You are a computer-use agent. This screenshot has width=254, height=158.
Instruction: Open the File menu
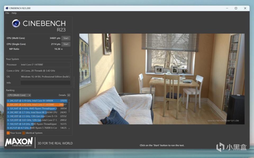[x=7, y=13]
